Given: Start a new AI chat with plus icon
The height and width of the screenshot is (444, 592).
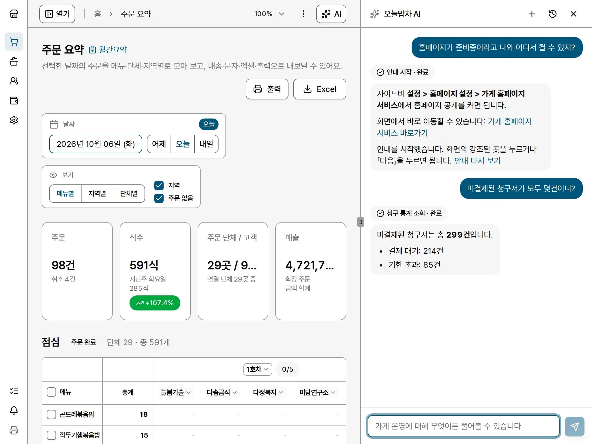Looking at the screenshot, I should 532,14.
